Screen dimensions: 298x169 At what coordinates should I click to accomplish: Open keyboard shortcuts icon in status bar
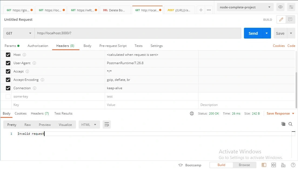coord(283,165)
